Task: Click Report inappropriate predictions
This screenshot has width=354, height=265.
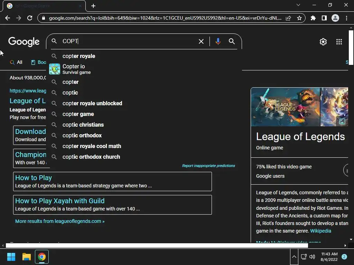Action: tap(208, 166)
